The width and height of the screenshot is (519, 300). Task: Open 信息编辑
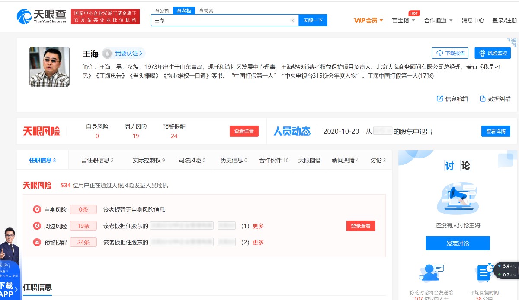click(452, 99)
